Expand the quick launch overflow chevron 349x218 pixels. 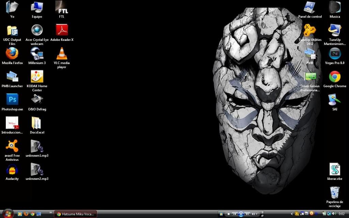pyautogui.click(x=50, y=213)
